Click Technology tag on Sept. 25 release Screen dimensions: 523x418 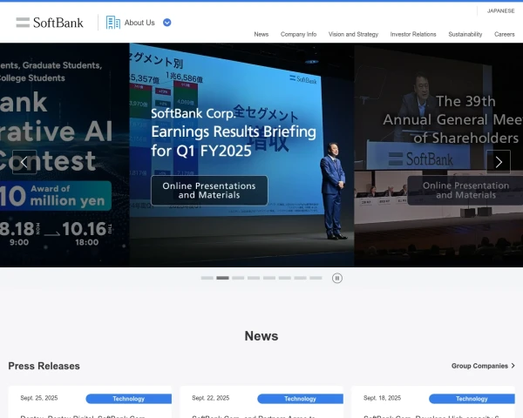tap(129, 399)
